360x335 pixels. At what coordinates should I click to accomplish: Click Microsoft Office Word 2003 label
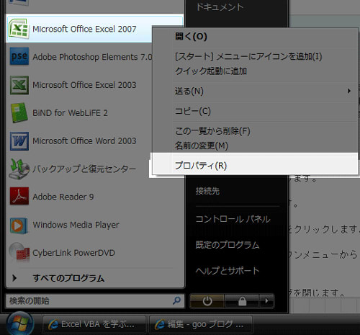(84, 141)
